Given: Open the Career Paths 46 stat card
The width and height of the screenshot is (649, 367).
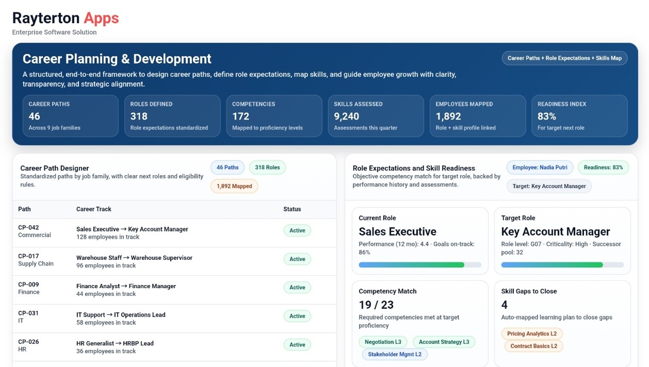Looking at the screenshot, I should (70, 116).
